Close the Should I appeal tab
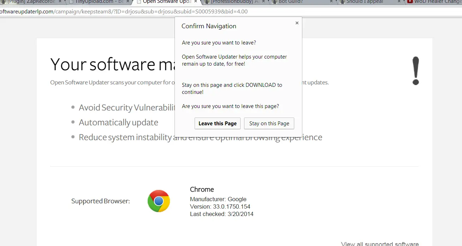This screenshot has height=246, width=462. (x=399, y=2)
